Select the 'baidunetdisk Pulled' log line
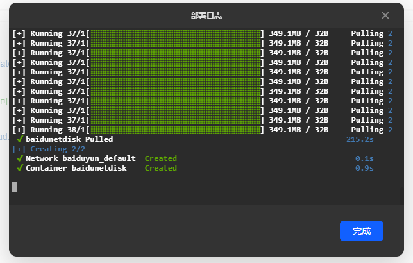 [x=69, y=139]
